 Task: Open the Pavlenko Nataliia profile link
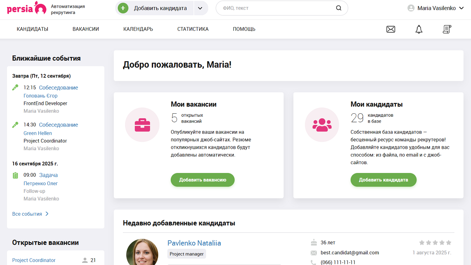click(x=194, y=243)
